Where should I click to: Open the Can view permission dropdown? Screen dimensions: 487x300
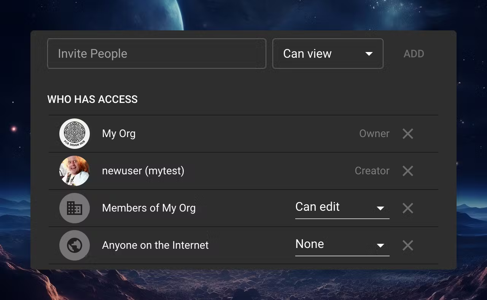click(x=328, y=54)
